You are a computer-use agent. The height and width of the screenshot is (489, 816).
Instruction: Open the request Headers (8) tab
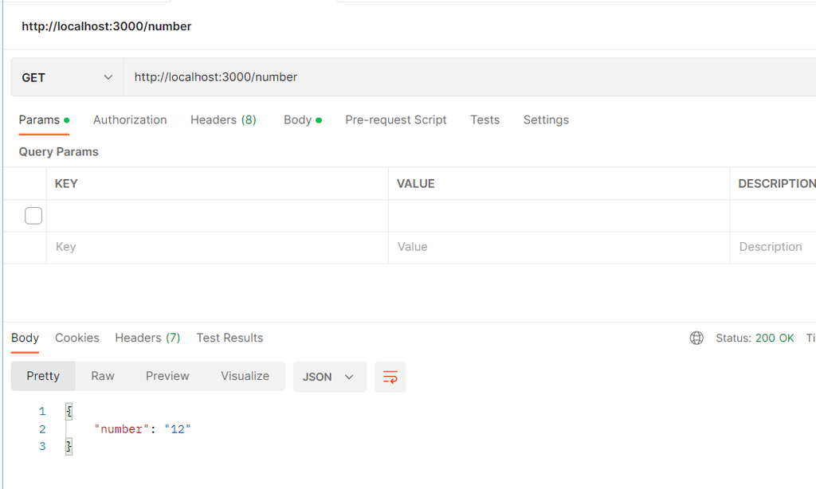coord(223,120)
